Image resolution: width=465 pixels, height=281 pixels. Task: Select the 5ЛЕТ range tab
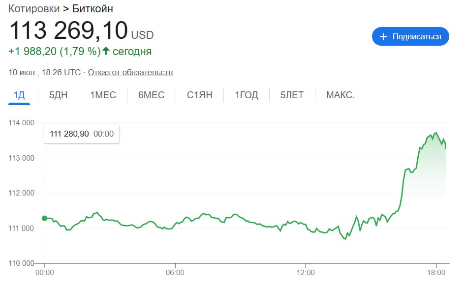pyautogui.click(x=292, y=95)
